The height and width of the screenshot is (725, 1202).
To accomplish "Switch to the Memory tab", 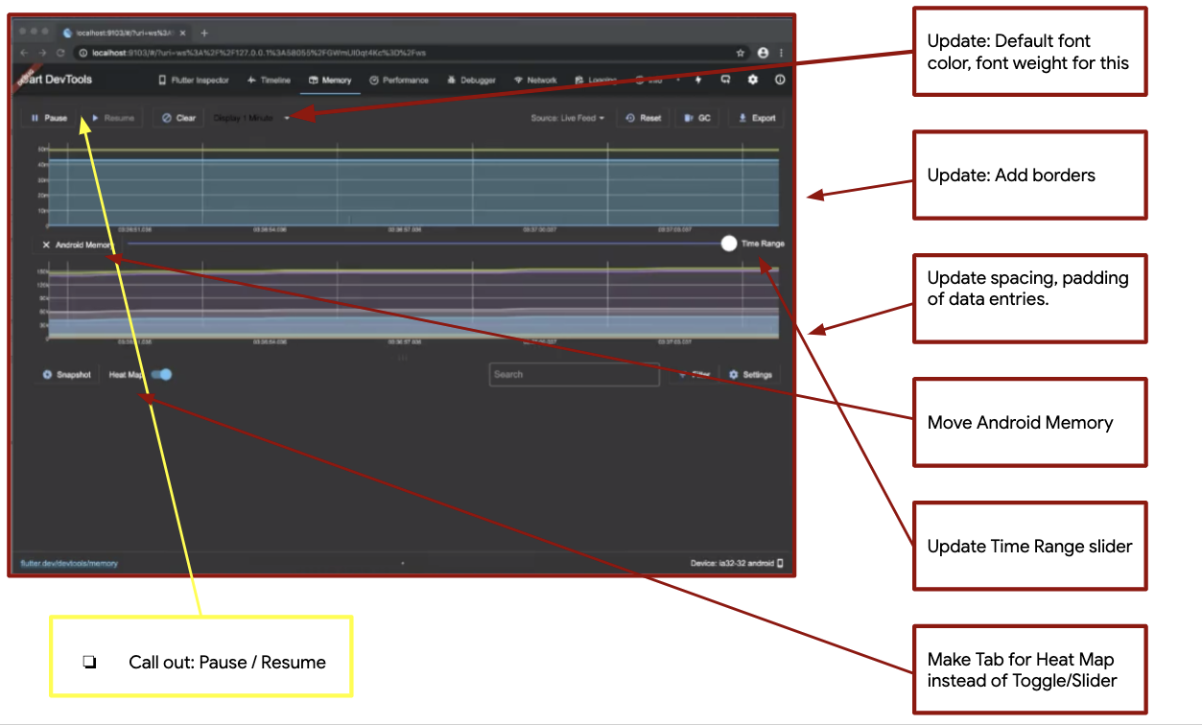I will coord(331,81).
